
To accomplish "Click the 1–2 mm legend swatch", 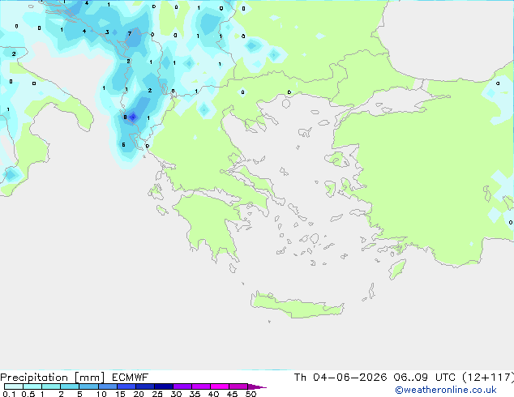I will (x=51, y=386).
